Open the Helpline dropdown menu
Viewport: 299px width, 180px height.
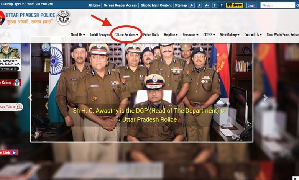pos(171,35)
